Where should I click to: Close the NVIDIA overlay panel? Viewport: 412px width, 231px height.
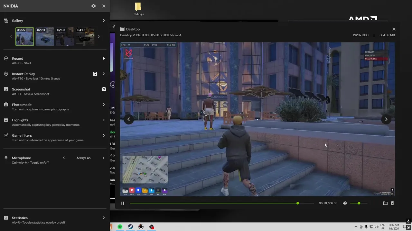pos(104,6)
